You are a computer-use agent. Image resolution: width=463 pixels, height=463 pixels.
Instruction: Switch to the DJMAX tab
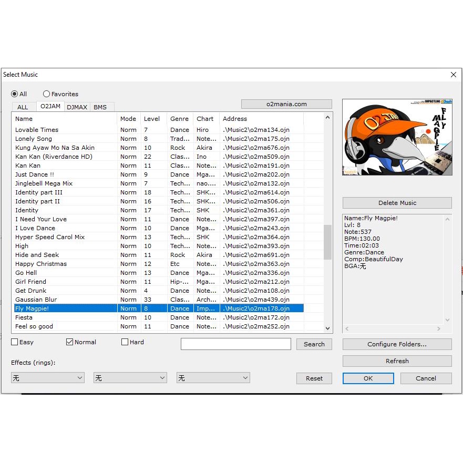click(77, 107)
